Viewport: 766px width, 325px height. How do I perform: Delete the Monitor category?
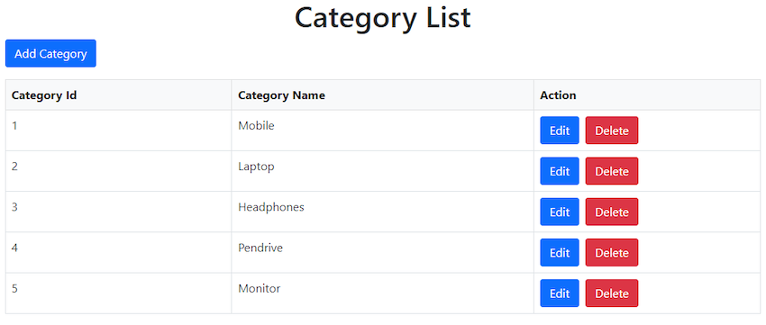tap(612, 293)
